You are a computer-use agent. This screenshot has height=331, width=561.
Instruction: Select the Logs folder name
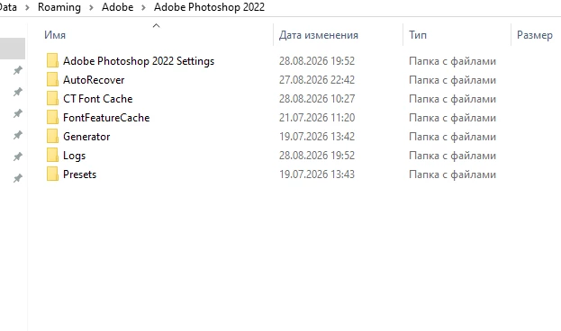click(x=75, y=156)
